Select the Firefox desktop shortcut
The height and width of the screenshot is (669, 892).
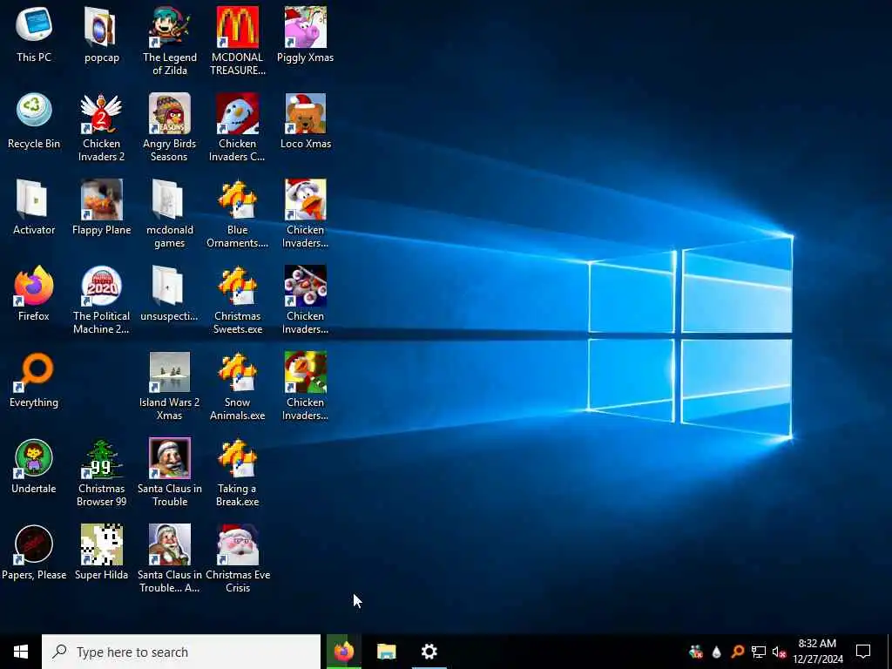[34, 286]
